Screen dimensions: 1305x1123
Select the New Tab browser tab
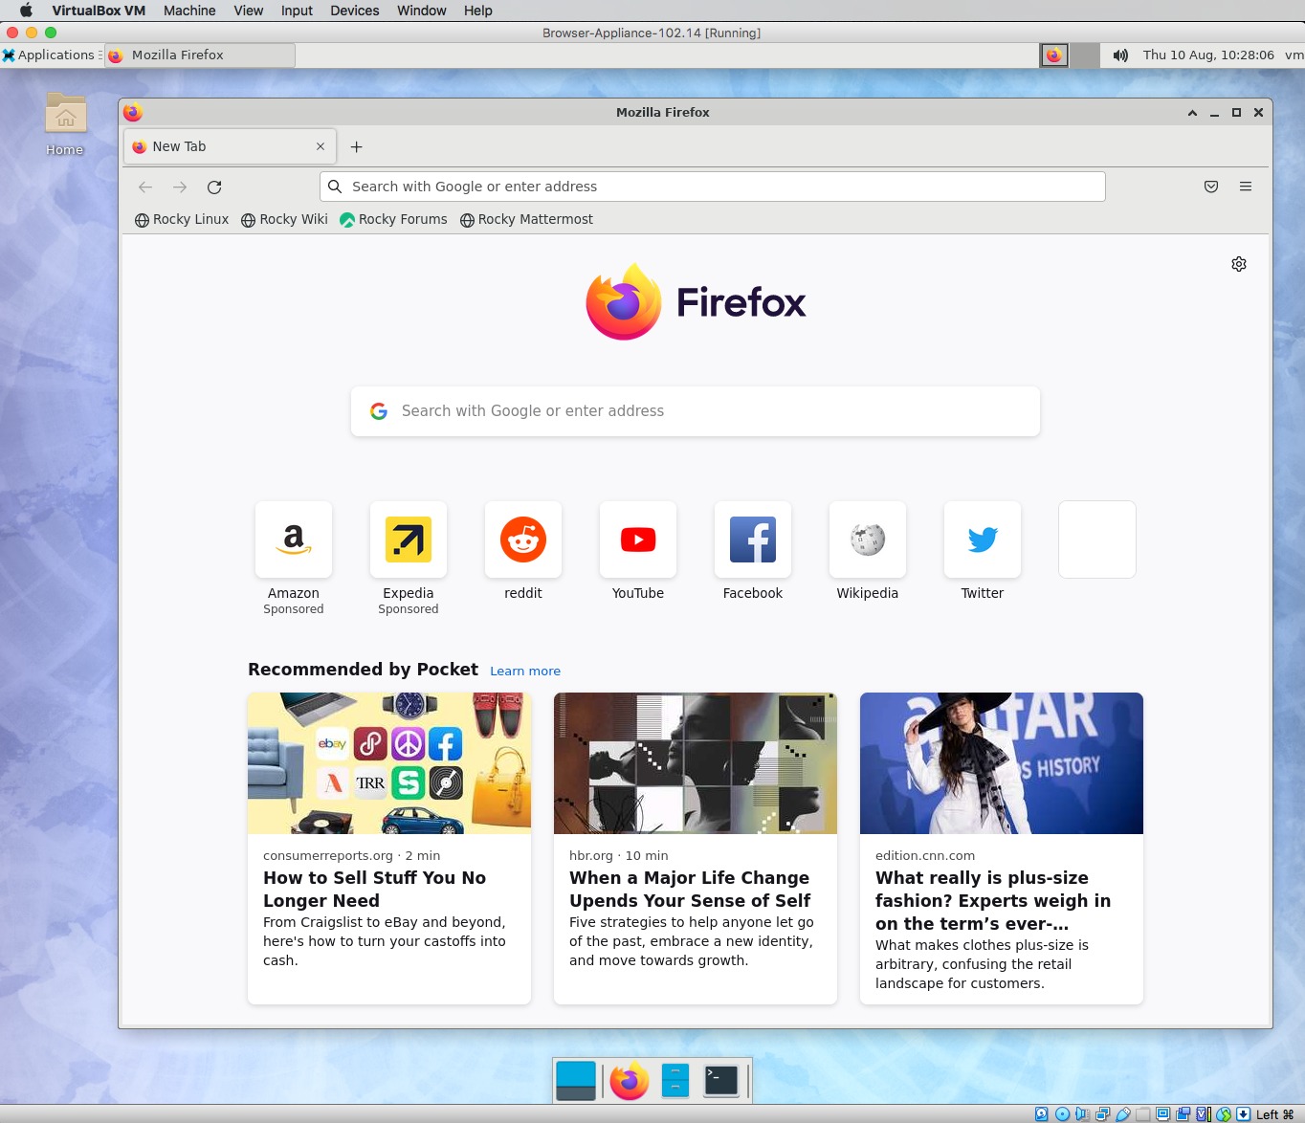click(230, 146)
